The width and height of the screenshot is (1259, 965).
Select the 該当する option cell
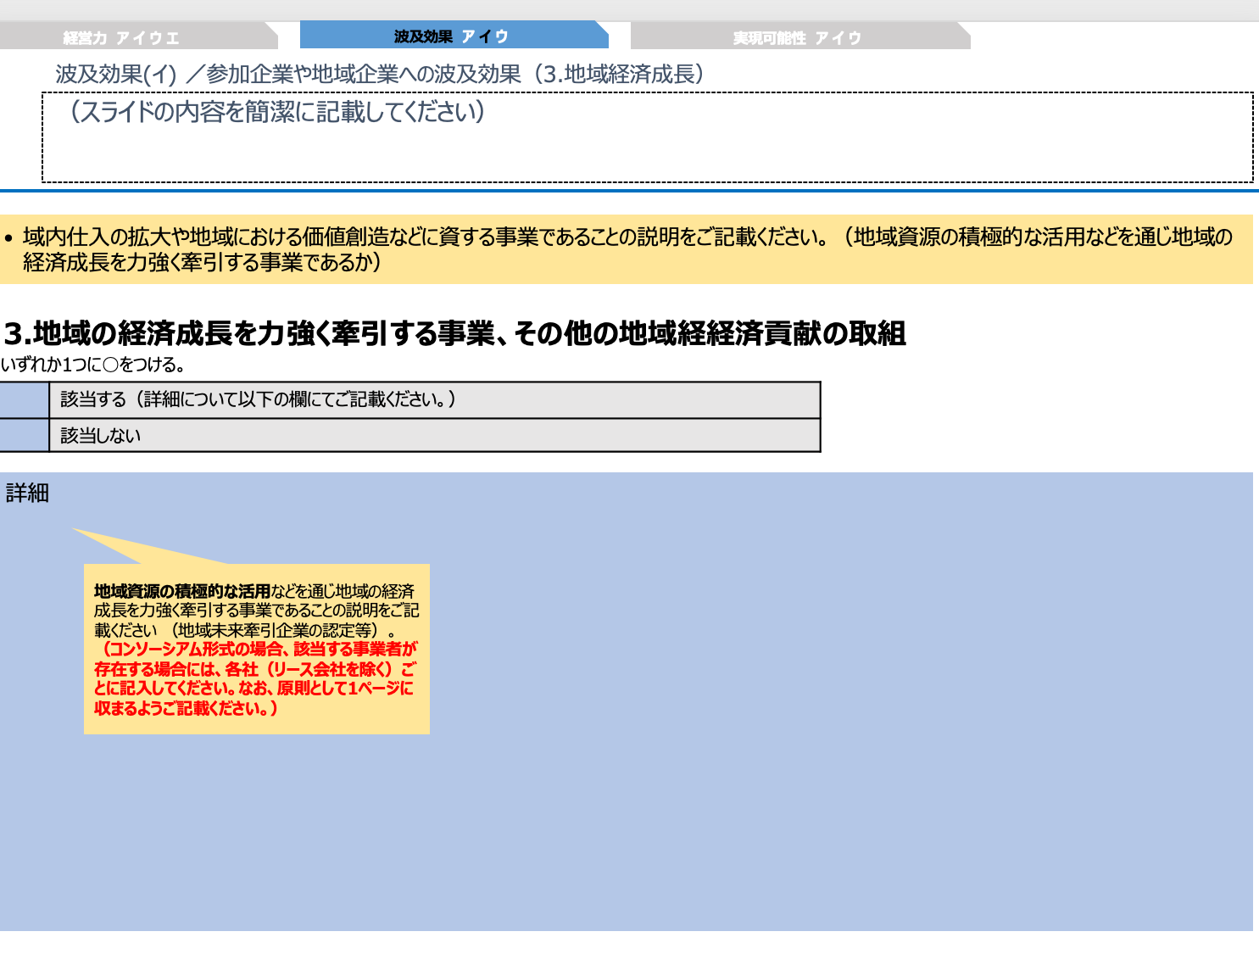tap(432, 399)
